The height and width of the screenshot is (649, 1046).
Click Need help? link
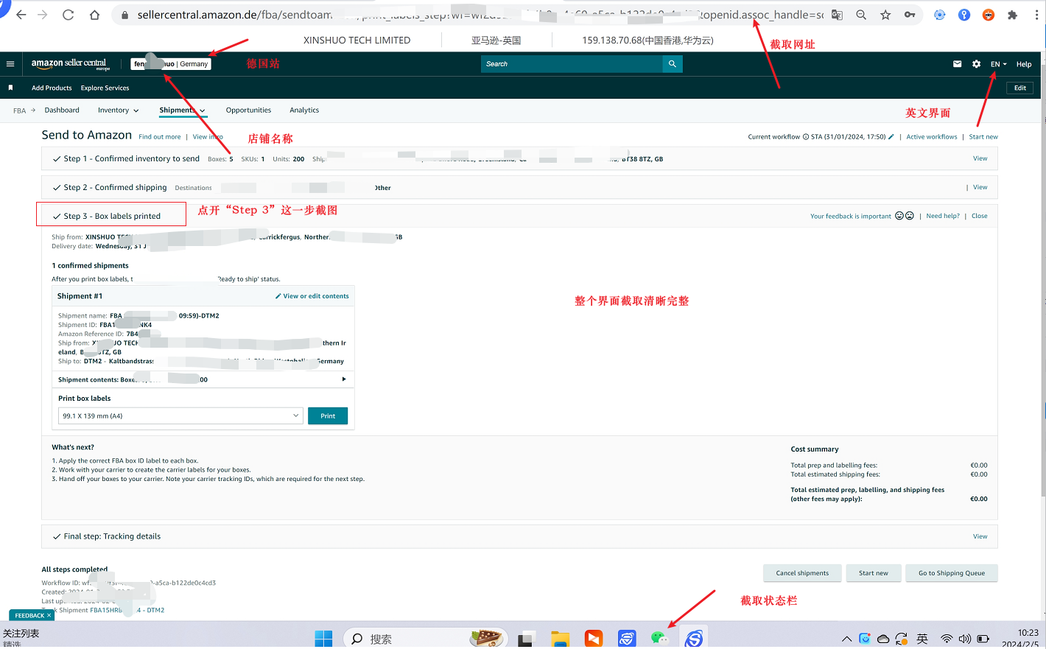pos(943,216)
